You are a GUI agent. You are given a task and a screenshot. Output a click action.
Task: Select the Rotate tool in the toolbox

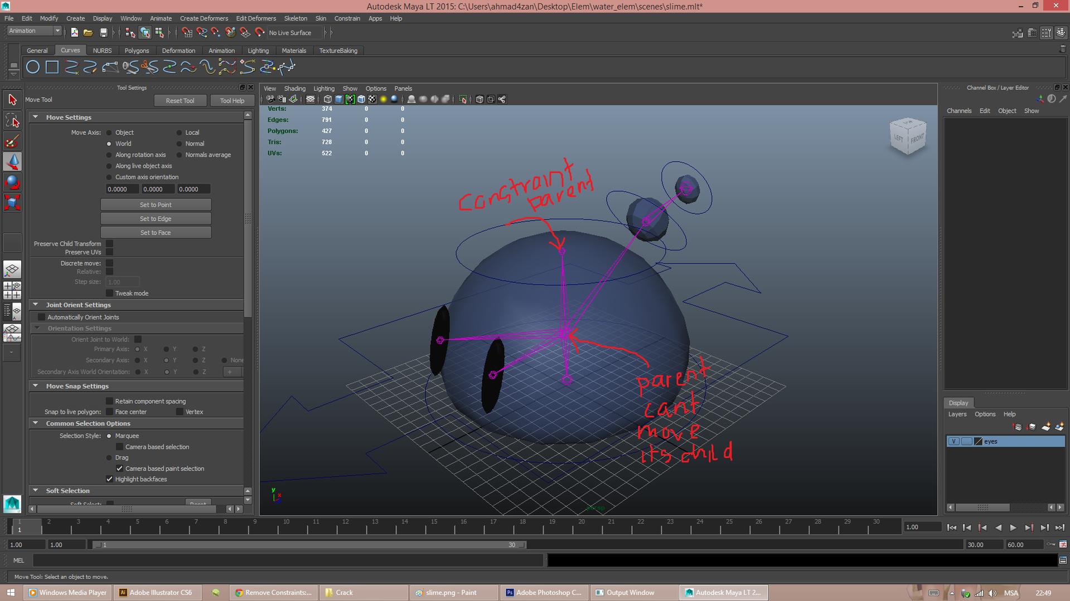coord(12,182)
